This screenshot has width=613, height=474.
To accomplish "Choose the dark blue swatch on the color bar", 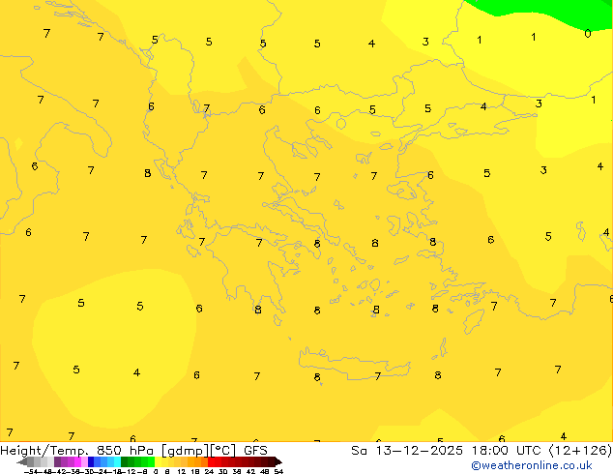I will click(x=91, y=462).
